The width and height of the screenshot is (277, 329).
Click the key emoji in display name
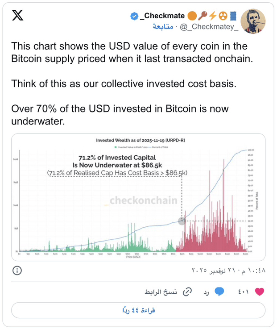click(x=203, y=16)
